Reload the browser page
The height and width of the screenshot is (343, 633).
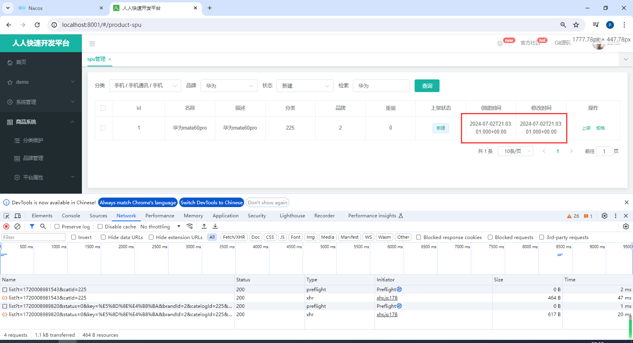tap(37, 24)
